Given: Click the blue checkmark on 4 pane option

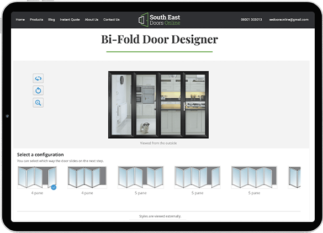Looking at the screenshot, I should pos(54,187).
